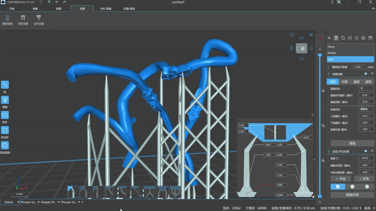Image resolution: width=376 pixels, height=211 pixels.
Task: Collapse the 自动/手动支撑 section
Action: coord(372,151)
